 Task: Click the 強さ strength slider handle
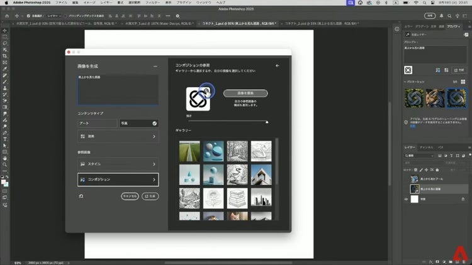click(267, 121)
